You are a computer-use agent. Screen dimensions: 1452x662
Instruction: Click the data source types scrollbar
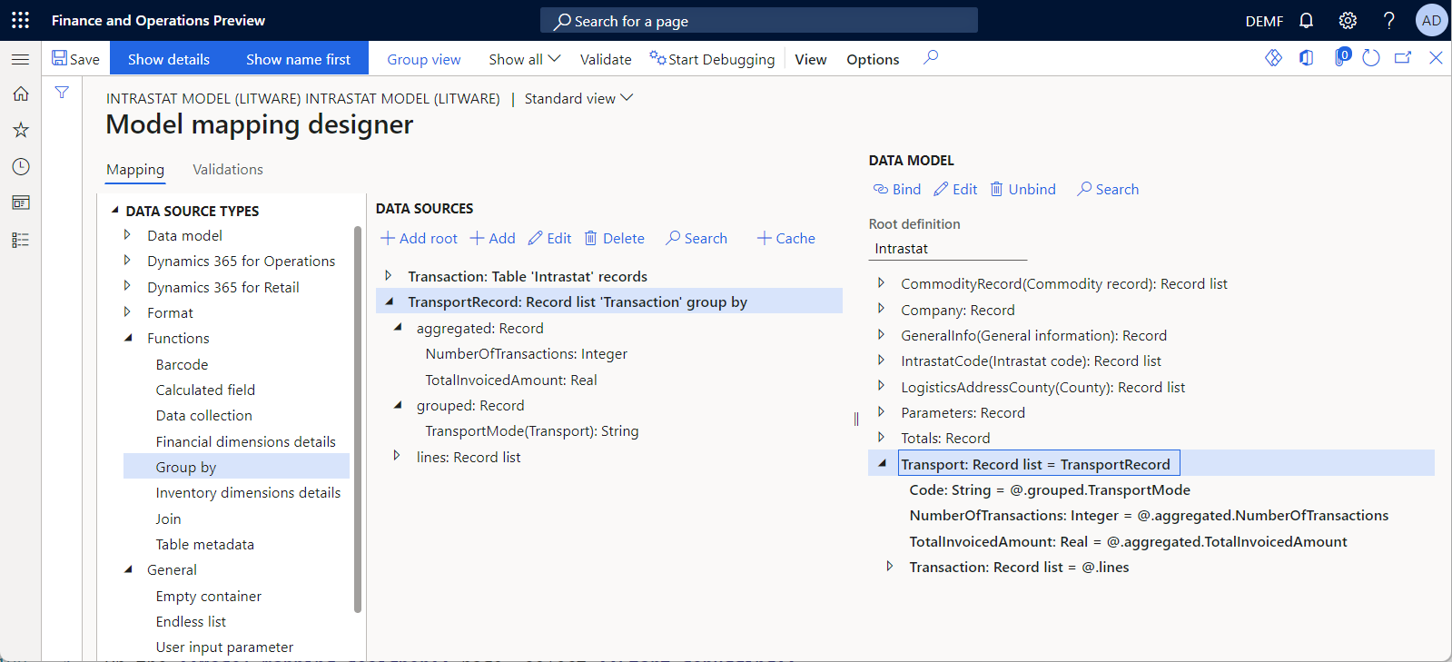coord(358,419)
